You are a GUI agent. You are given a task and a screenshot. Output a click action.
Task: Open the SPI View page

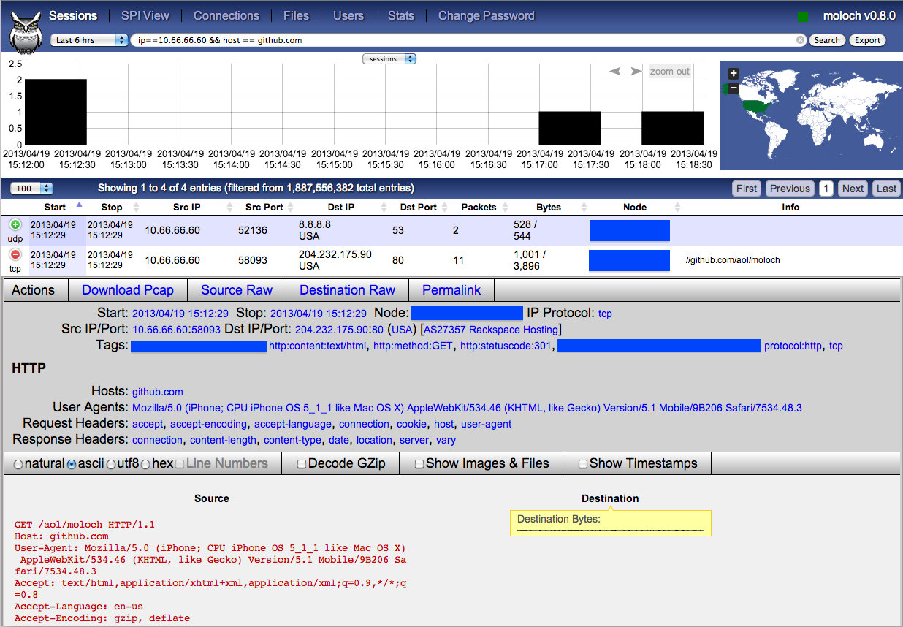tap(145, 15)
